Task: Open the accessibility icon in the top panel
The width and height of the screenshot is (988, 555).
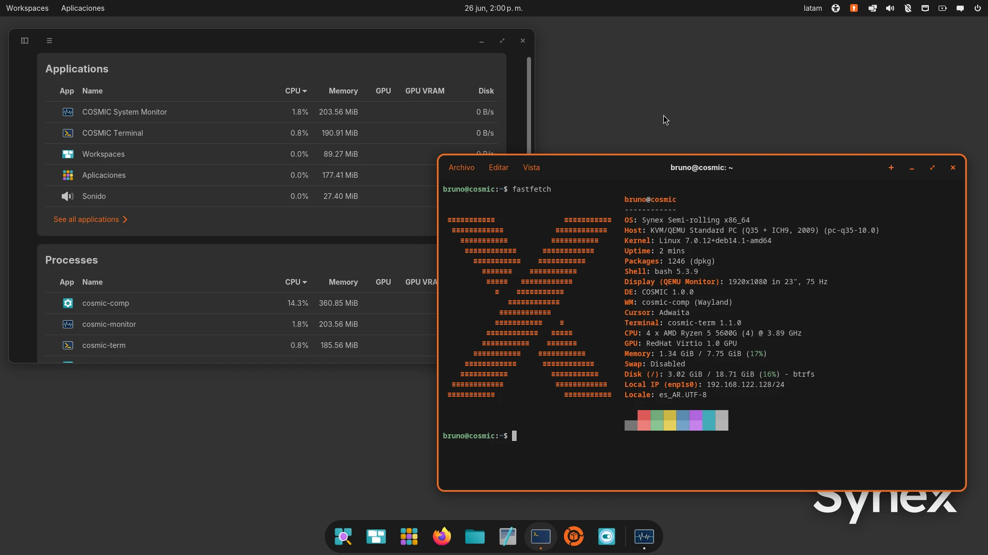Action: point(836,8)
